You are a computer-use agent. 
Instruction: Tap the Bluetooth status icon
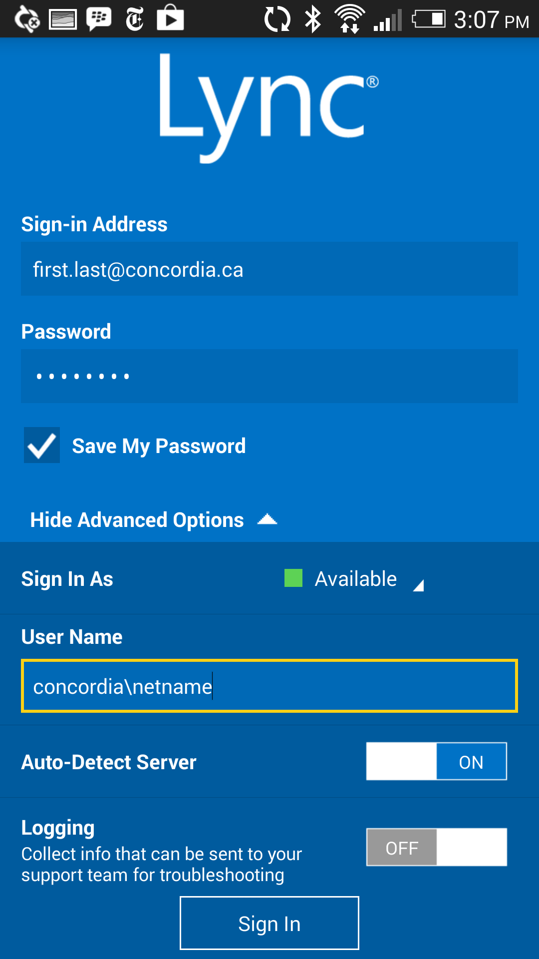click(x=313, y=19)
